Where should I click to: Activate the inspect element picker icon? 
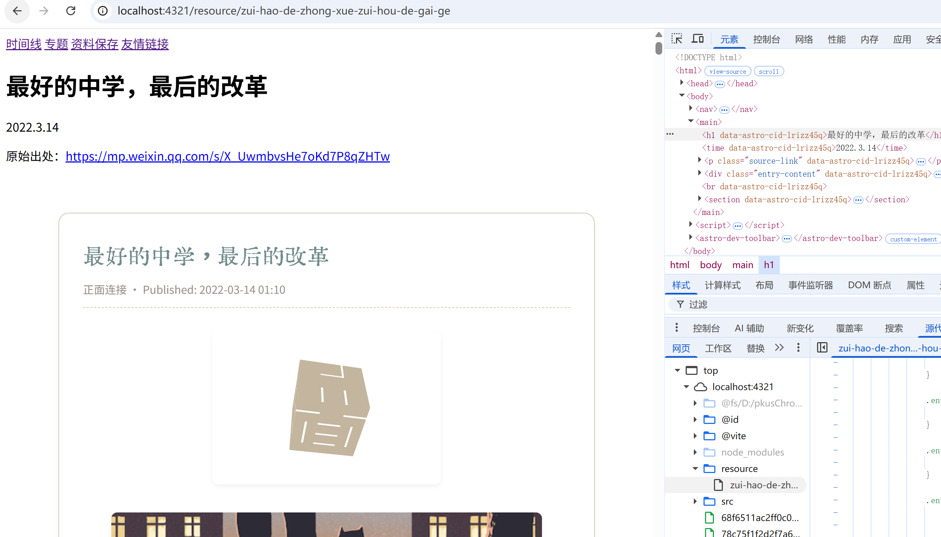[x=677, y=39]
